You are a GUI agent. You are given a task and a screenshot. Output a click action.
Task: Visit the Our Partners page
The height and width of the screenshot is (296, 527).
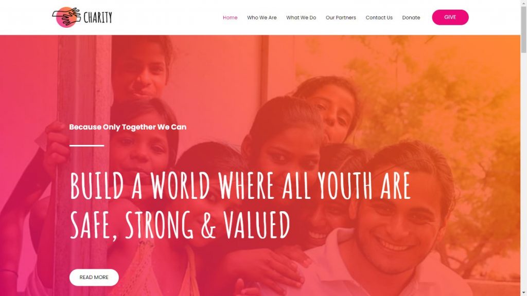pyautogui.click(x=341, y=17)
